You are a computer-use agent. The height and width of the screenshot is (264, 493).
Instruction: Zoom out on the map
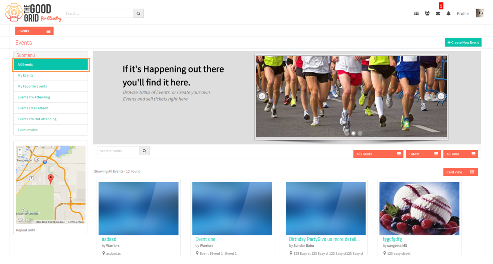click(20, 154)
